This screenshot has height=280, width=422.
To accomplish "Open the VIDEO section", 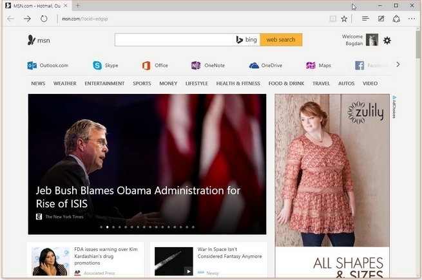I will coord(370,84).
